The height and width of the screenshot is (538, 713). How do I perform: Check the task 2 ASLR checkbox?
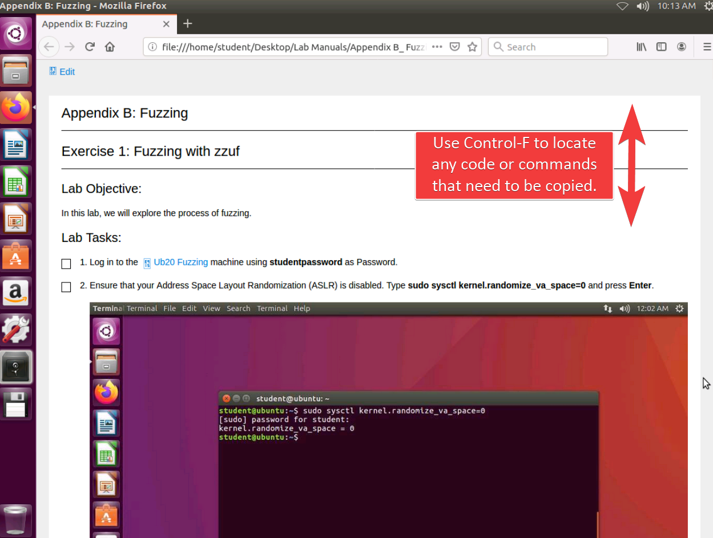point(66,286)
